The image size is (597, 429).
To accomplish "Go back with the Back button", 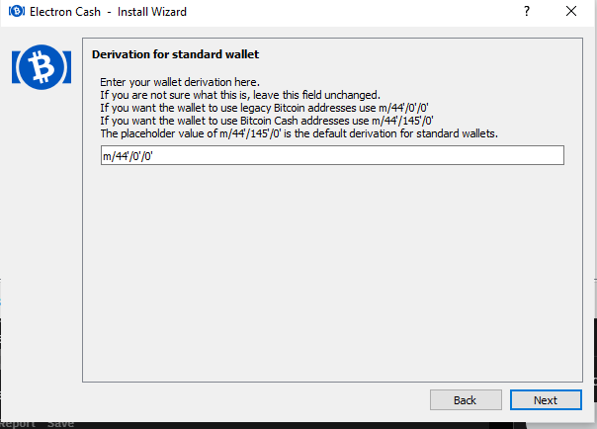I will click(x=466, y=400).
